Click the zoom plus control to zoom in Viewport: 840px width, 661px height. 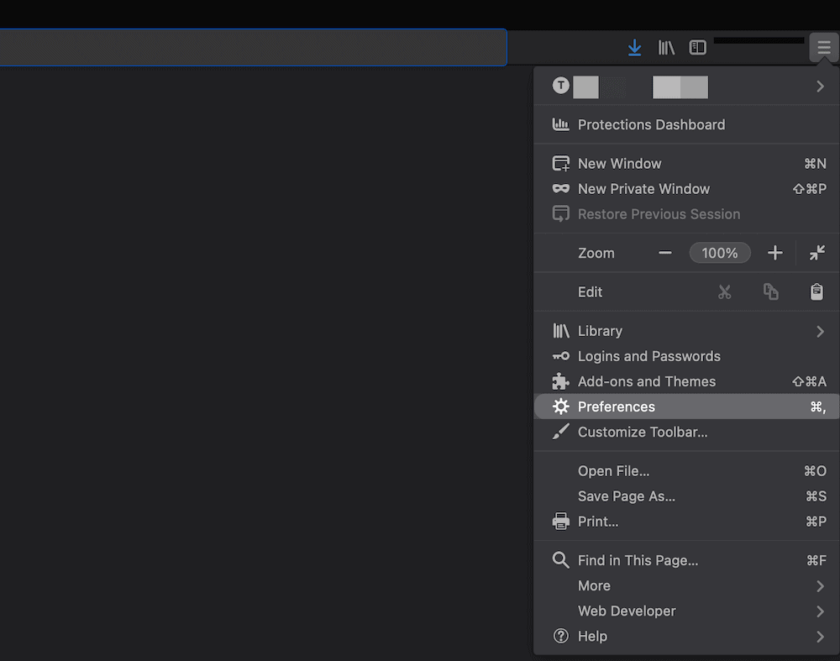[x=774, y=252]
